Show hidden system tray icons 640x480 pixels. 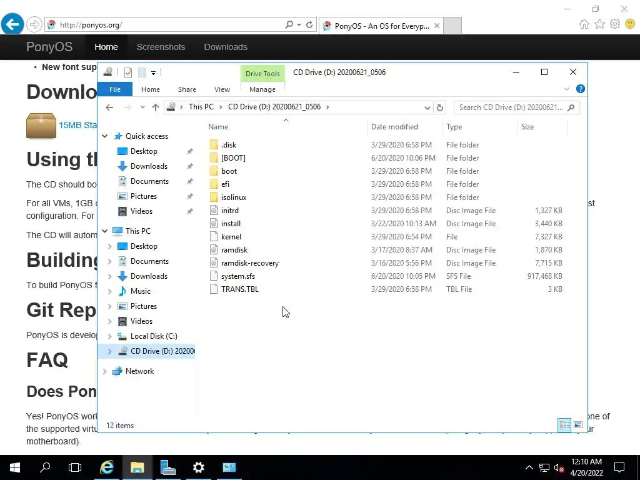529,467
